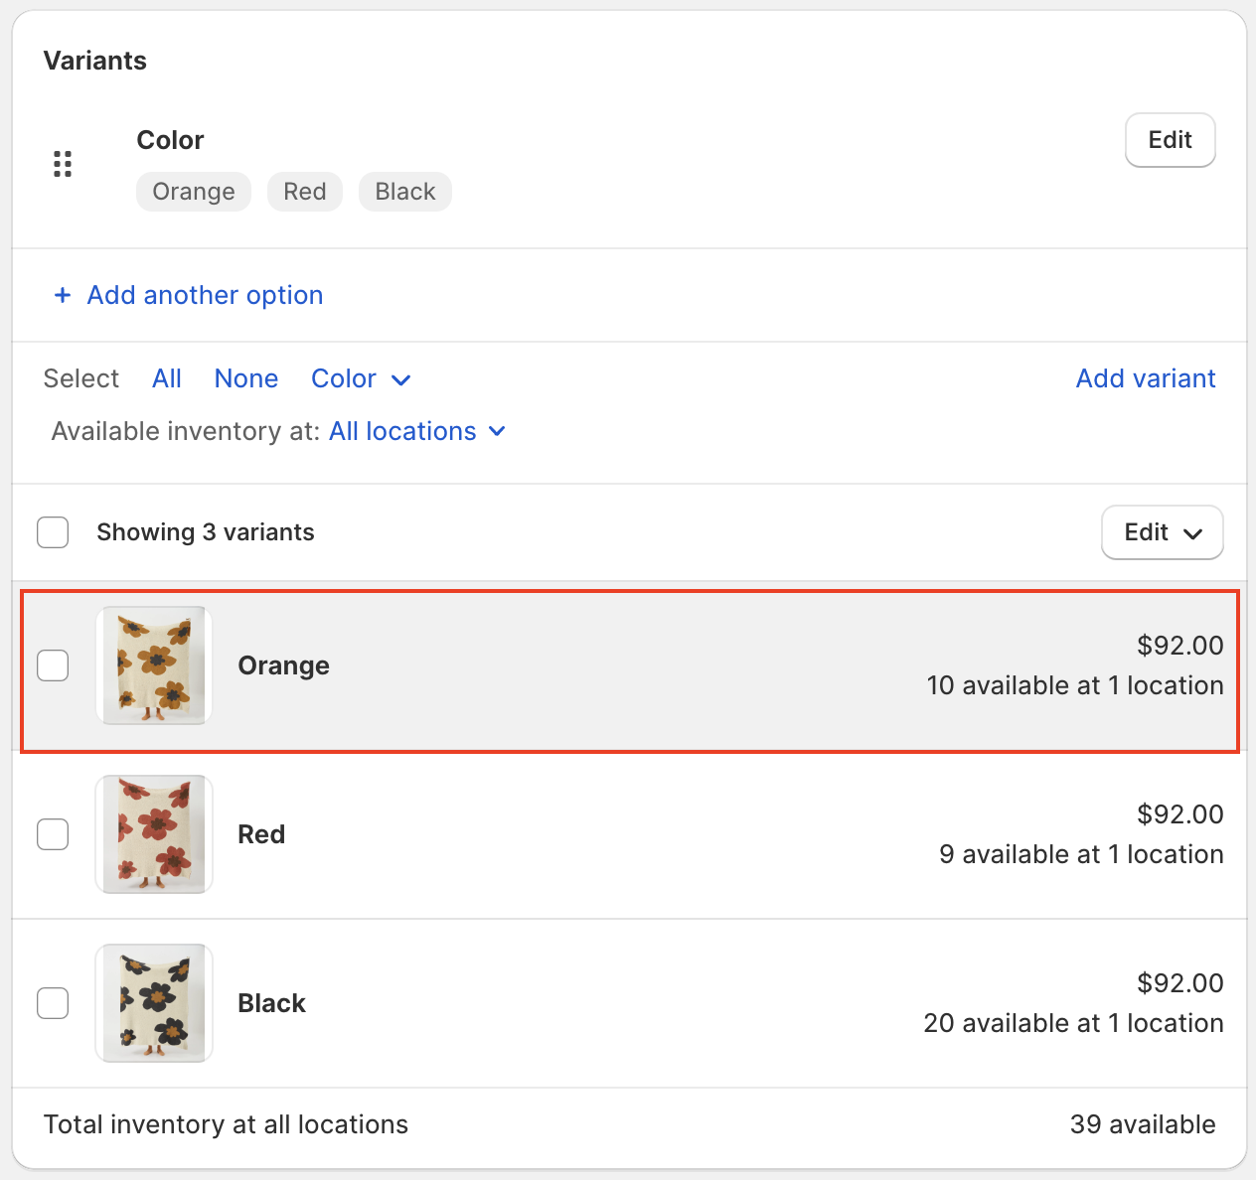The image size is (1256, 1180).
Task: Click the Edit button for Color option
Action: pos(1170,140)
